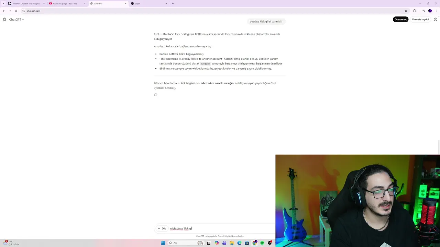Copy the ChatGPT response with copy icon
The height and width of the screenshot is (247, 440).
pyautogui.click(x=156, y=94)
